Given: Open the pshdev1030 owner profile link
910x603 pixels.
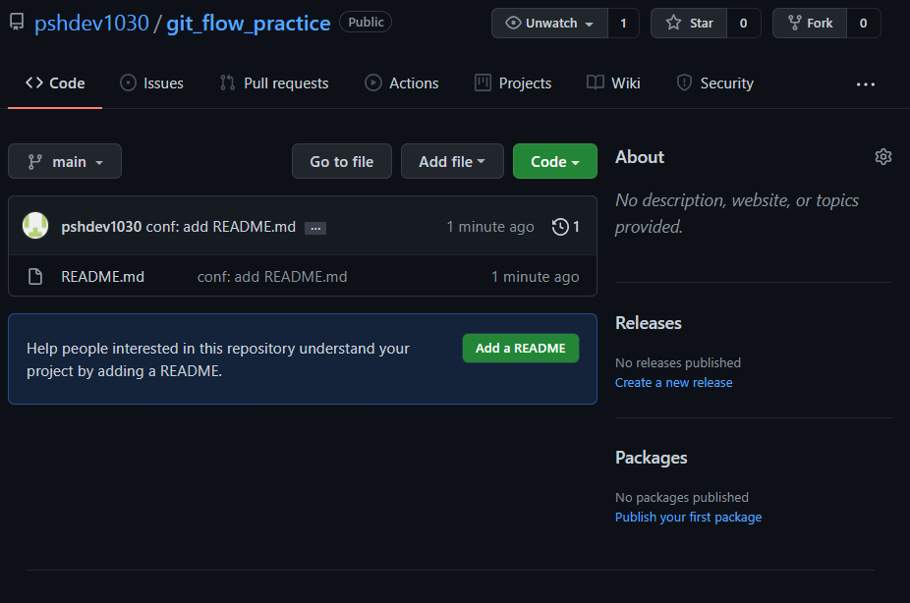Looking at the screenshot, I should pyautogui.click(x=91, y=24).
